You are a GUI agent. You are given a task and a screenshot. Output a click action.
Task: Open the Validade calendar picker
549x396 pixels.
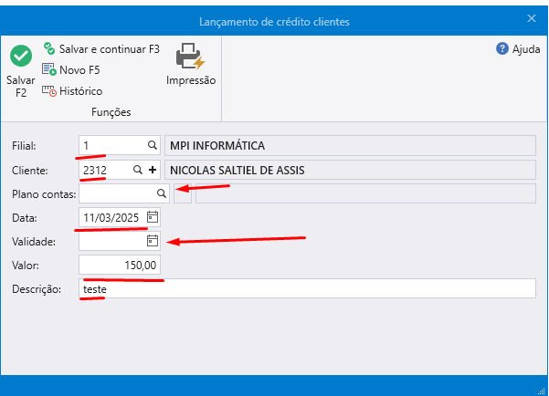pyautogui.click(x=153, y=241)
